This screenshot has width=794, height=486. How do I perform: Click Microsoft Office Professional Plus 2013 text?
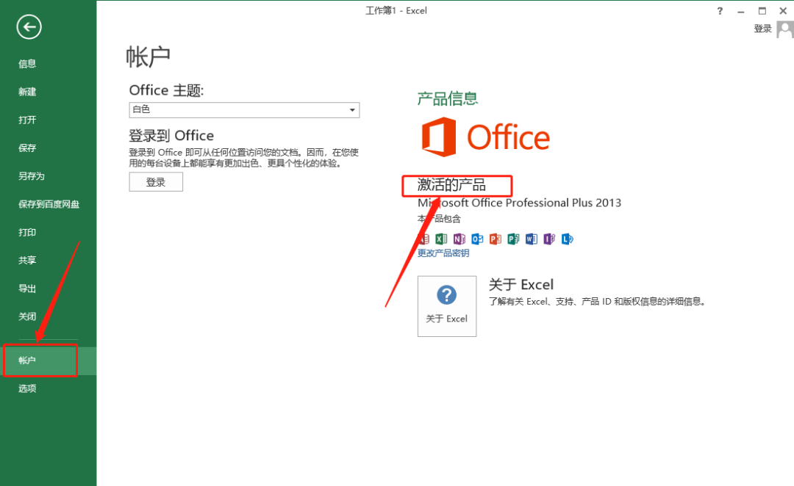coord(519,203)
